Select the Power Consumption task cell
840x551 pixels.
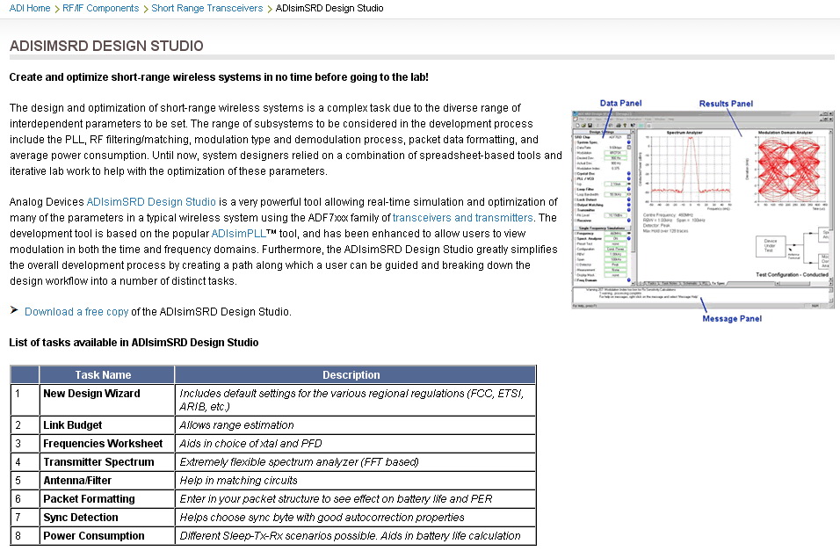click(x=106, y=536)
